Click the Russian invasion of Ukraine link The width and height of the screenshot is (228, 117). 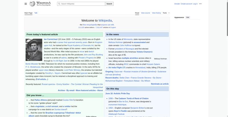(x=136, y=72)
